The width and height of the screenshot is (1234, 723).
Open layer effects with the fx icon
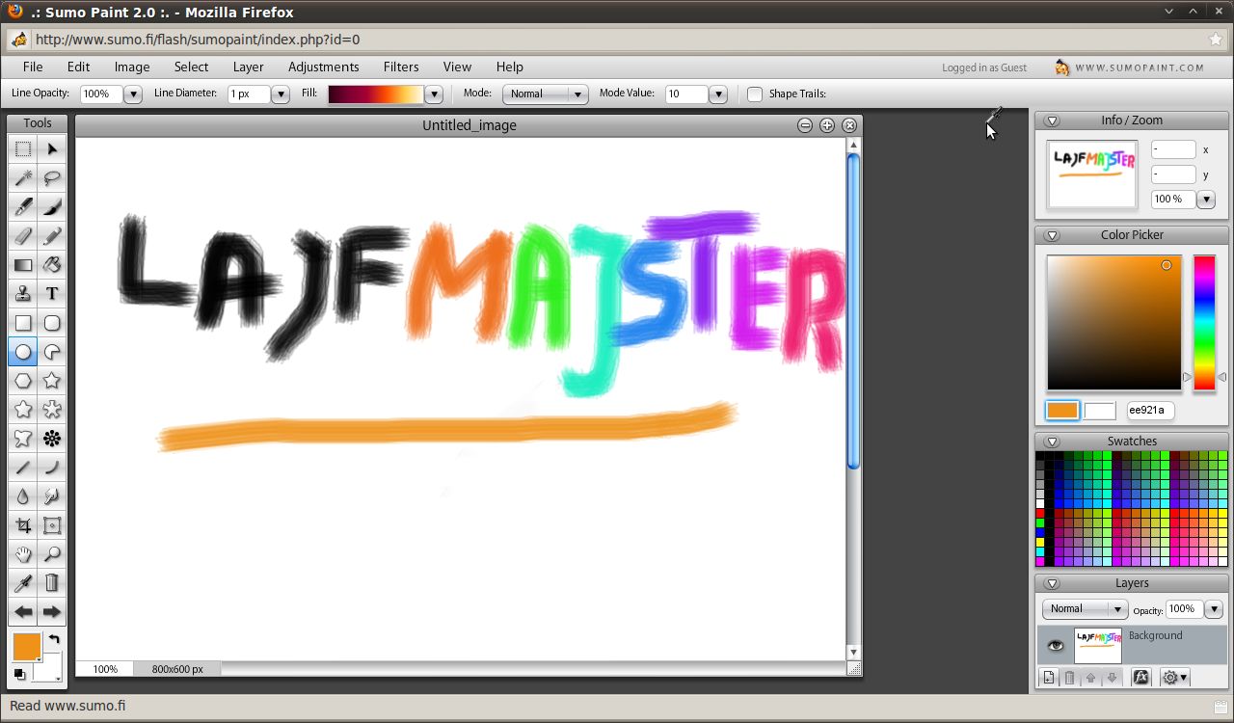click(x=1140, y=678)
